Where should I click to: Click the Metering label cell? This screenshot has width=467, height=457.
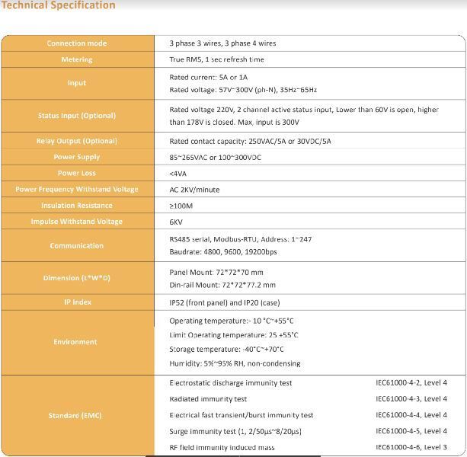[x=77, y=59]
